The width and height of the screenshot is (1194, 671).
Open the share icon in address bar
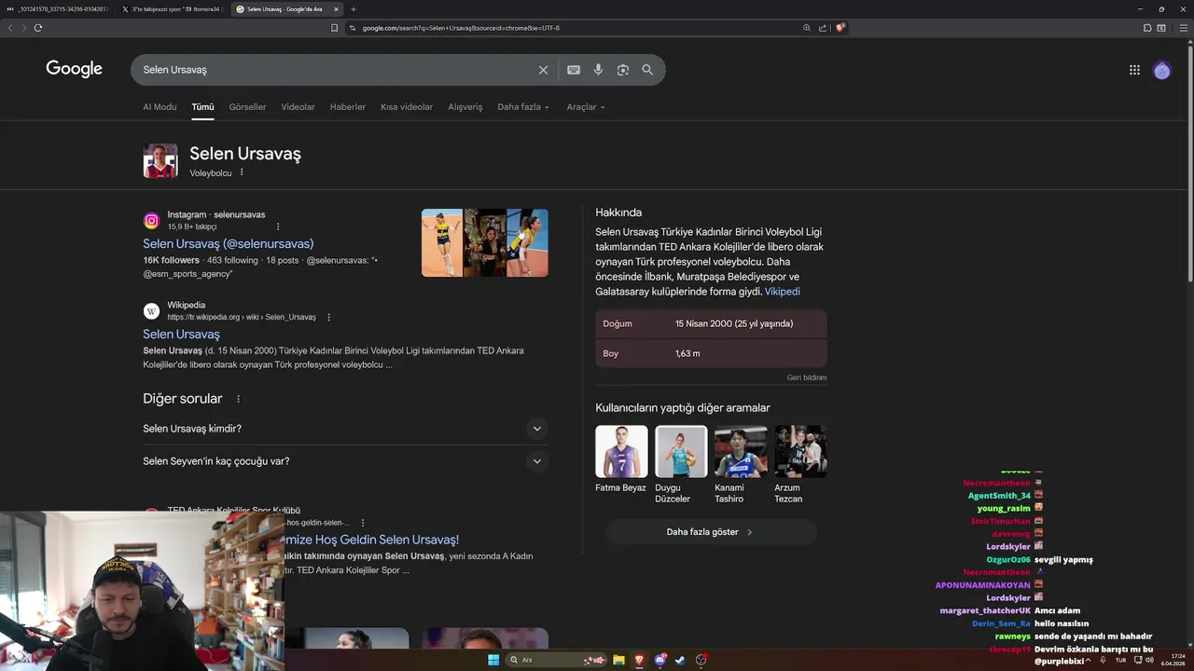pyautogui.click(x=823, y=28)
